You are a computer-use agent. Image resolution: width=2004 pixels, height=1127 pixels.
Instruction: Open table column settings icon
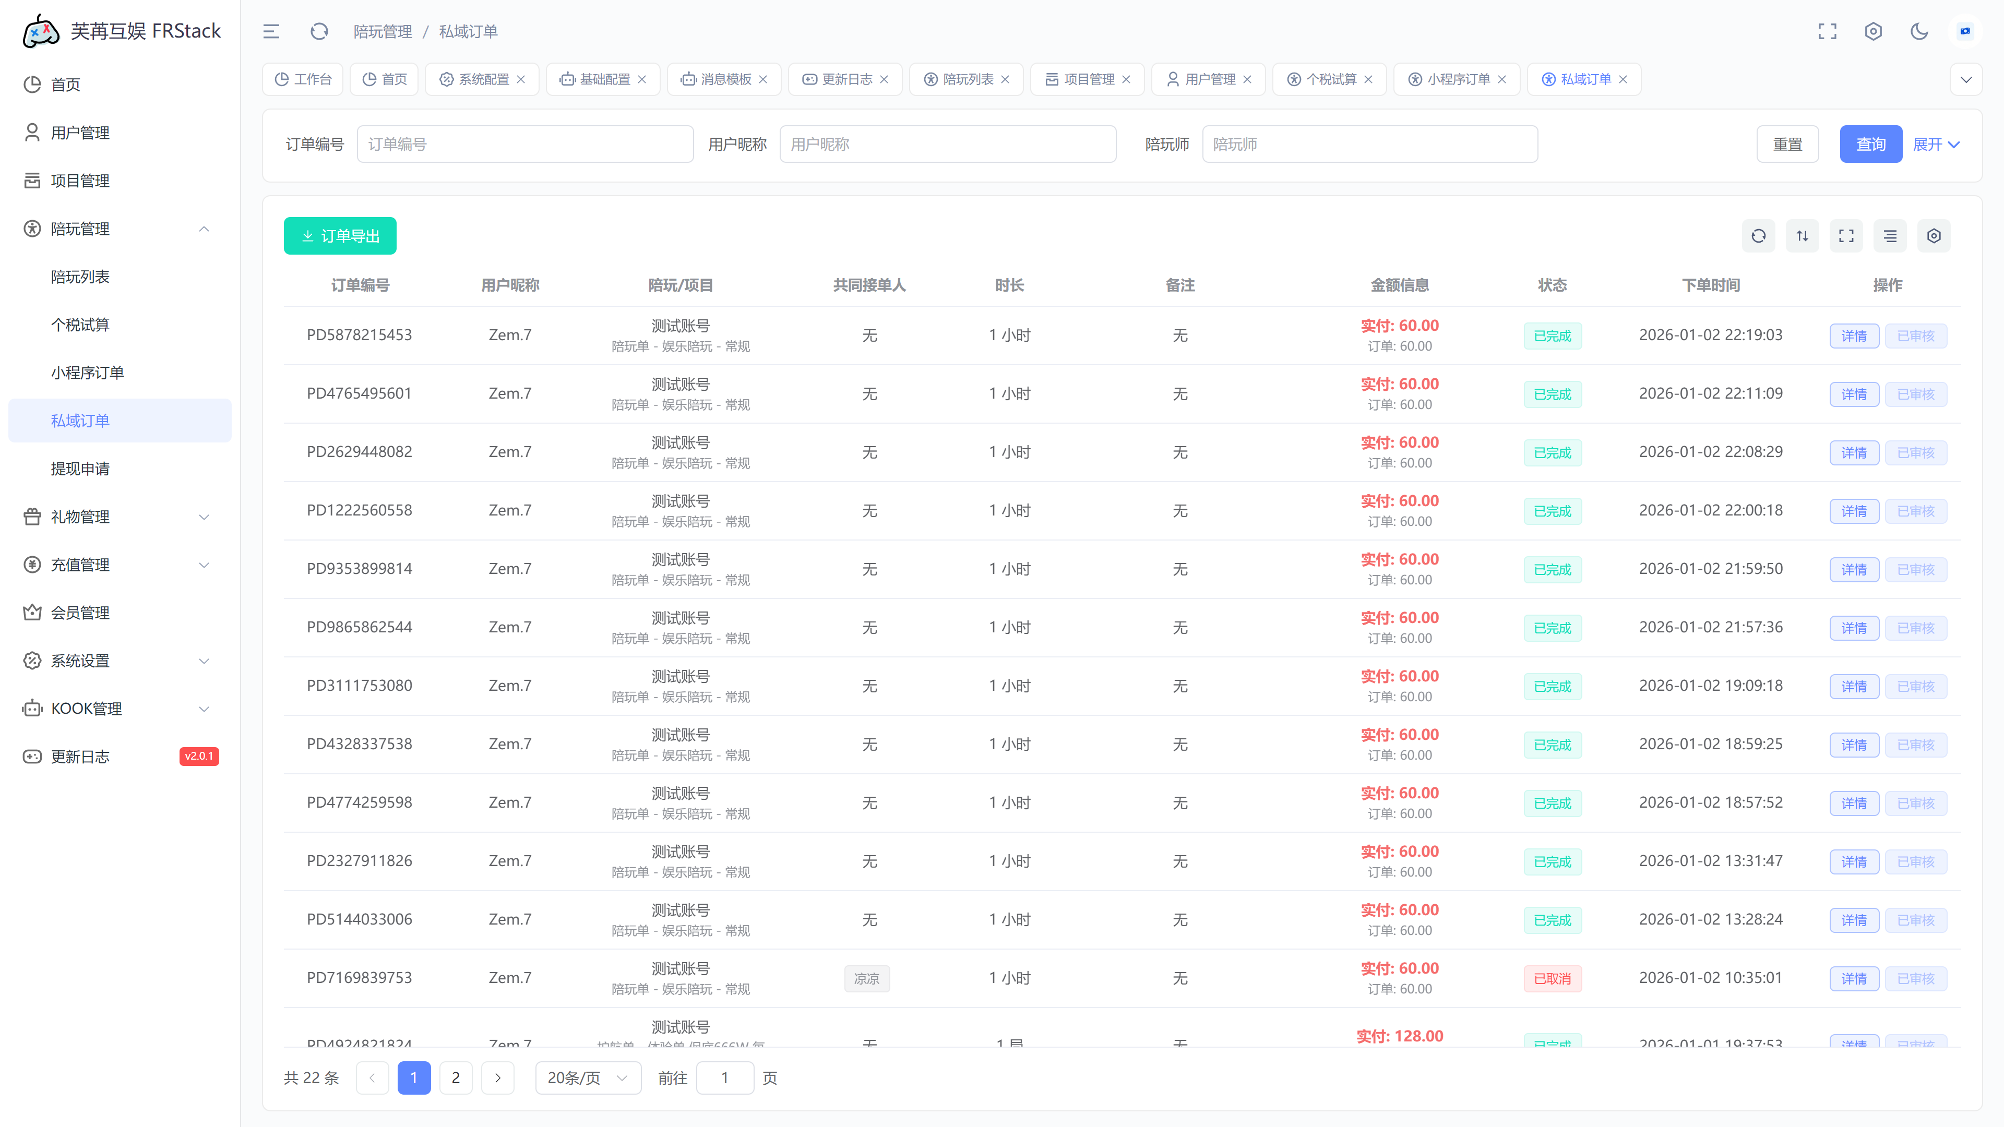click(x=1934, y=236)
